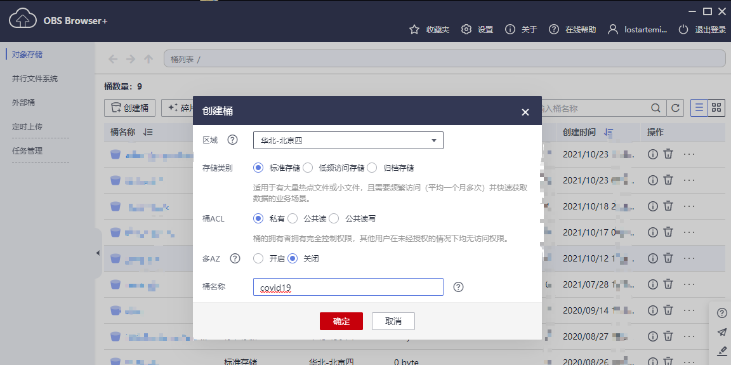Click the back navigation arrow
The width and height of the screenshot is (731, 365).
click(113, 59)
